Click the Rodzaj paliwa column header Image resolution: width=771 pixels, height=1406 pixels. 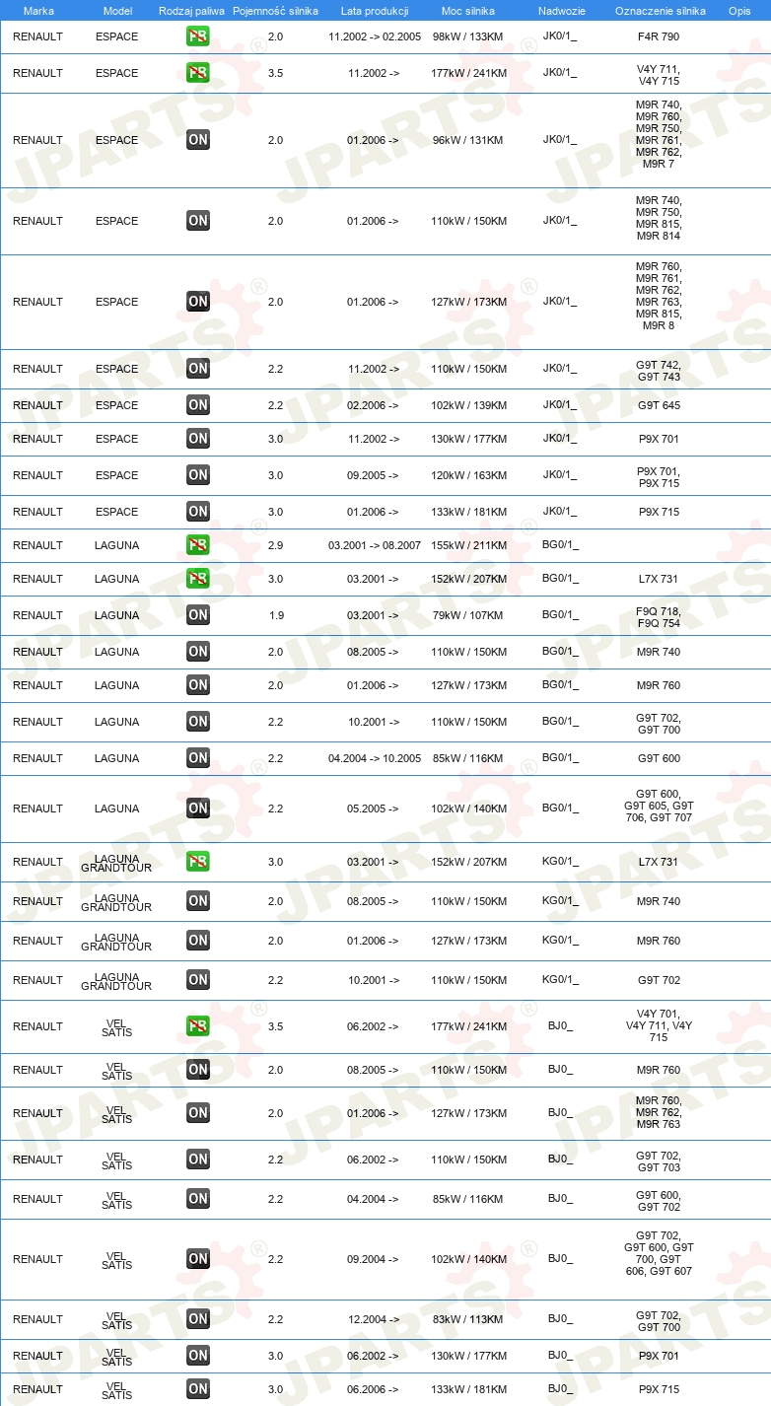191,11
